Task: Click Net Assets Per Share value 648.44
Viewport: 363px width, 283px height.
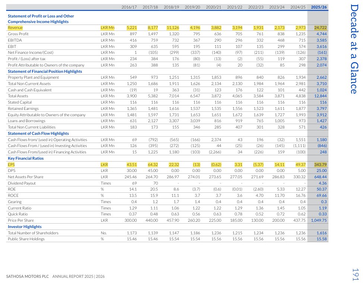Action: tap(321, 177)
